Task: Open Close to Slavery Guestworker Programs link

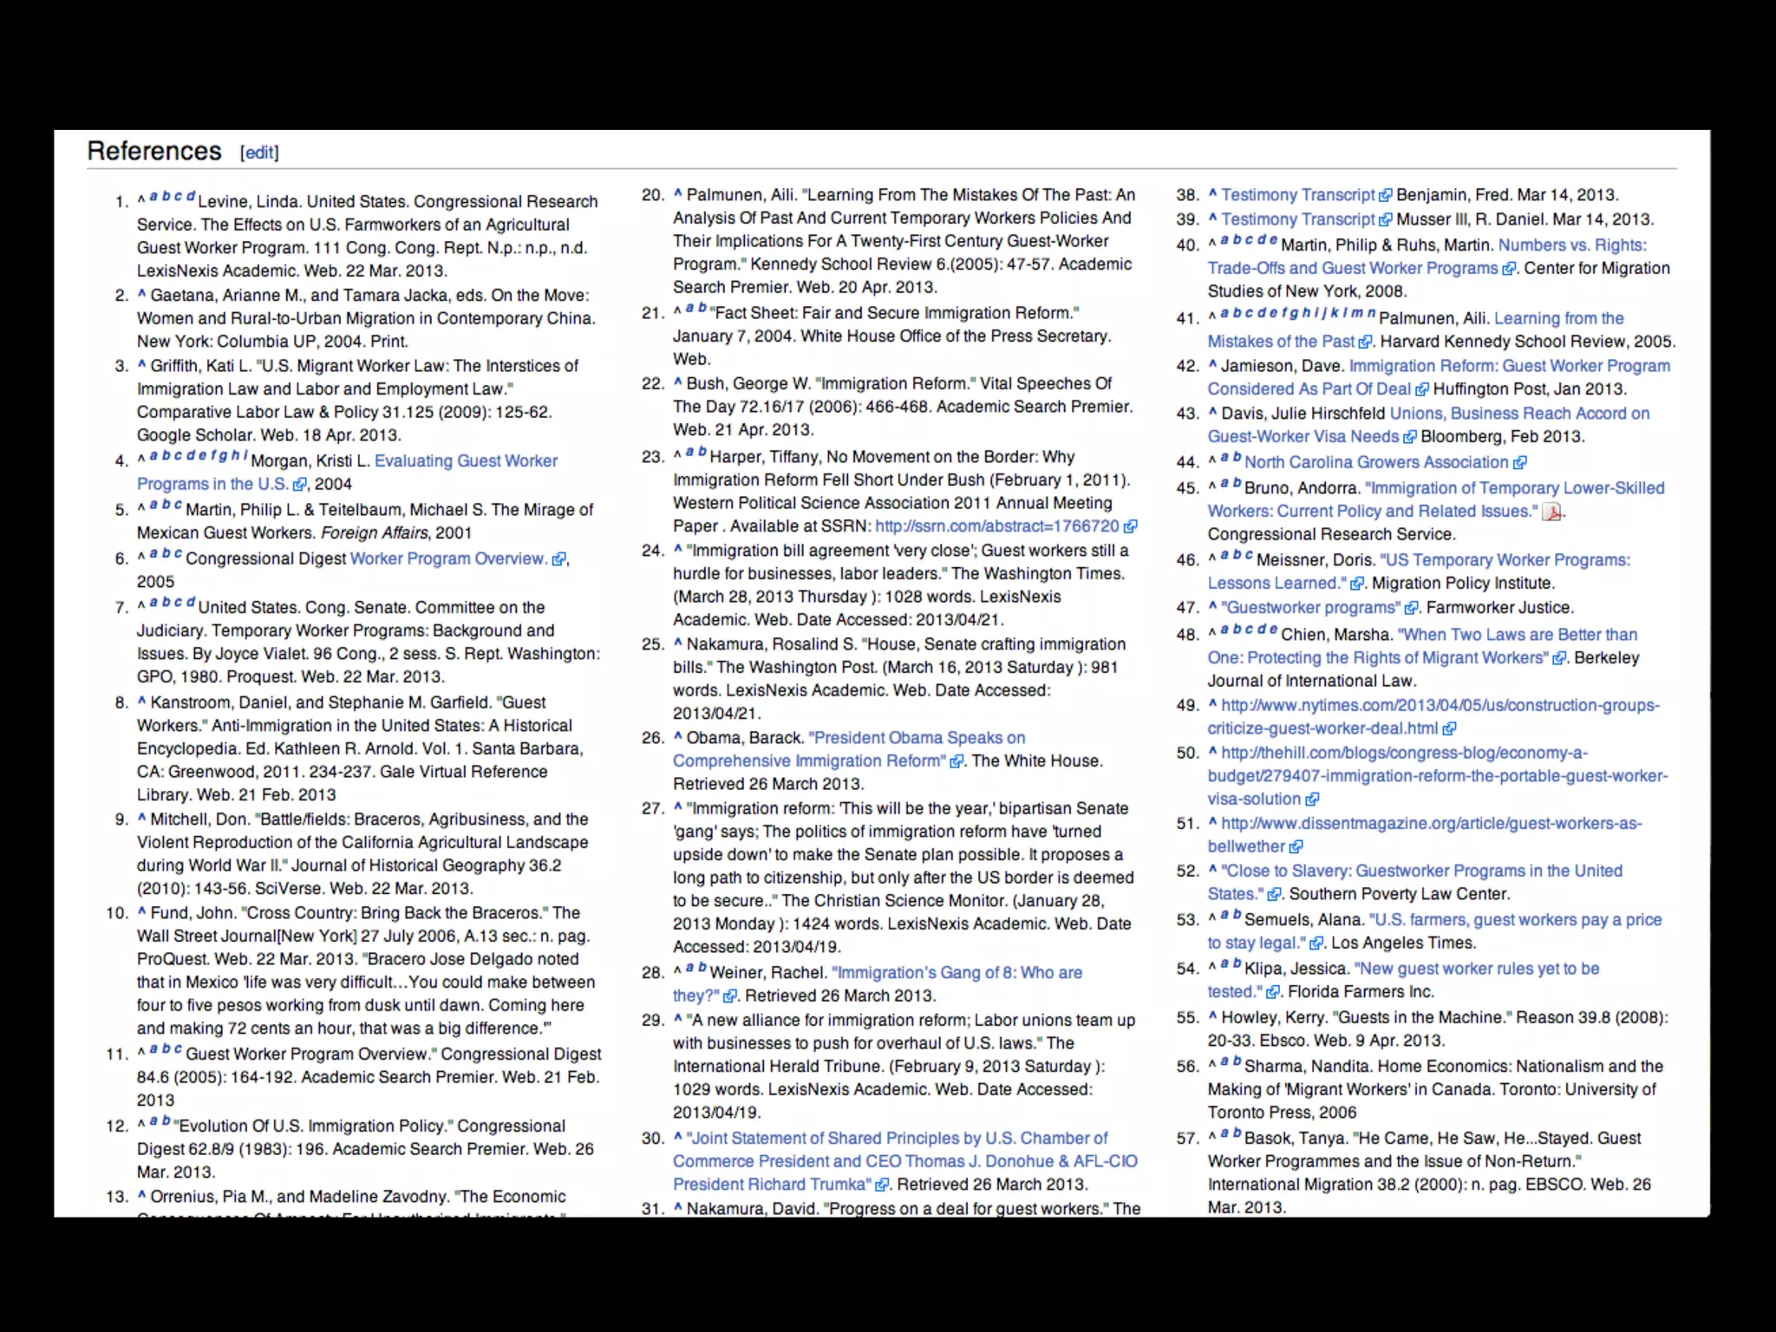Action: coord(1421,871)
